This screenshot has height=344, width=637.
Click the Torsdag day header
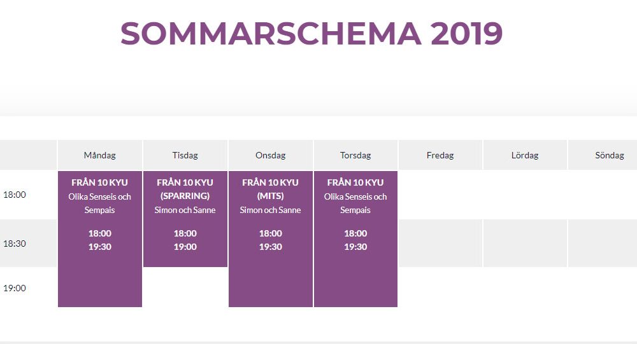click(355, 155)
